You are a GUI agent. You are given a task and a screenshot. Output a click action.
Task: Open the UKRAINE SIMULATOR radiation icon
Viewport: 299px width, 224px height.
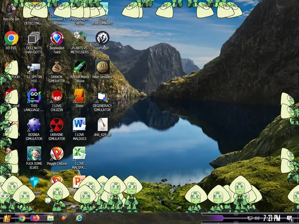click(x=57, y=129)
